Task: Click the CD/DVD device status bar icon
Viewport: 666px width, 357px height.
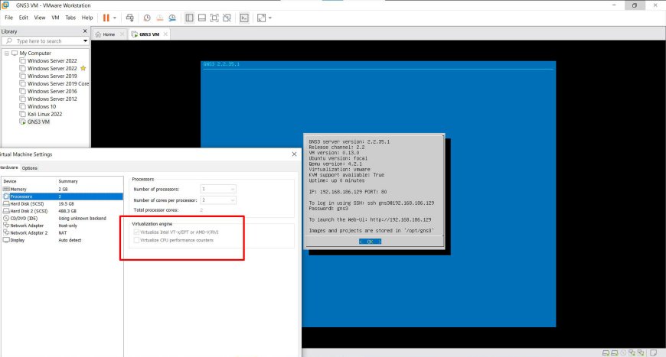Action: pyautogui.click(x=623, y=352)
